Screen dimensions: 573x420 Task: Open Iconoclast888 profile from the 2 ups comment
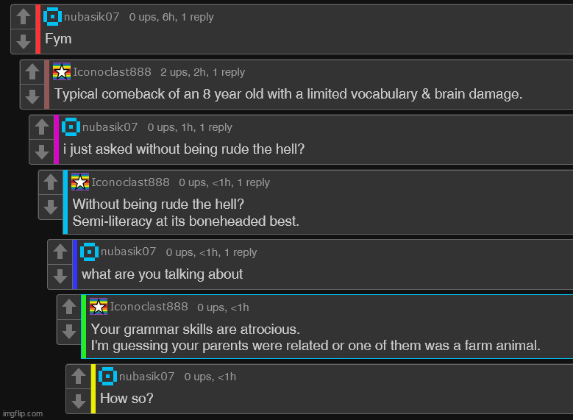pos(112,72)
